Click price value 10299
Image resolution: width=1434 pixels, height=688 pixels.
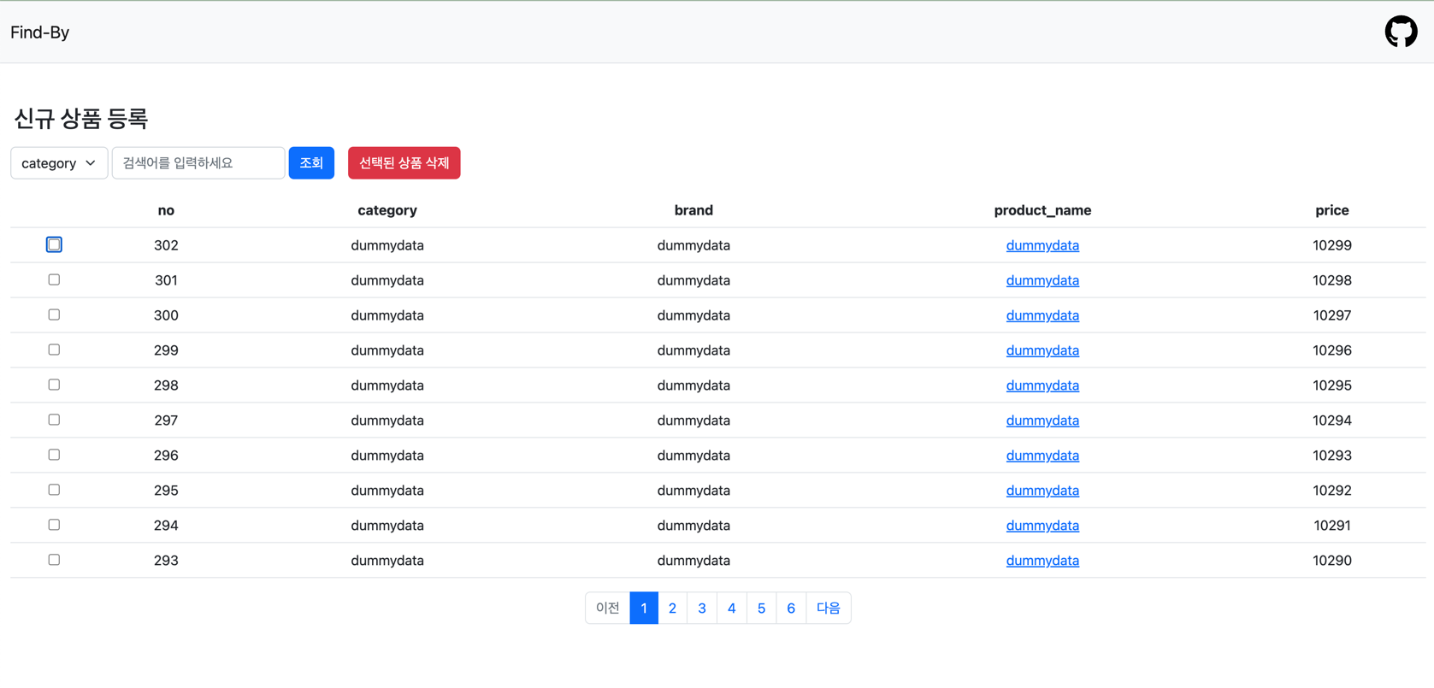(1332, 245)
